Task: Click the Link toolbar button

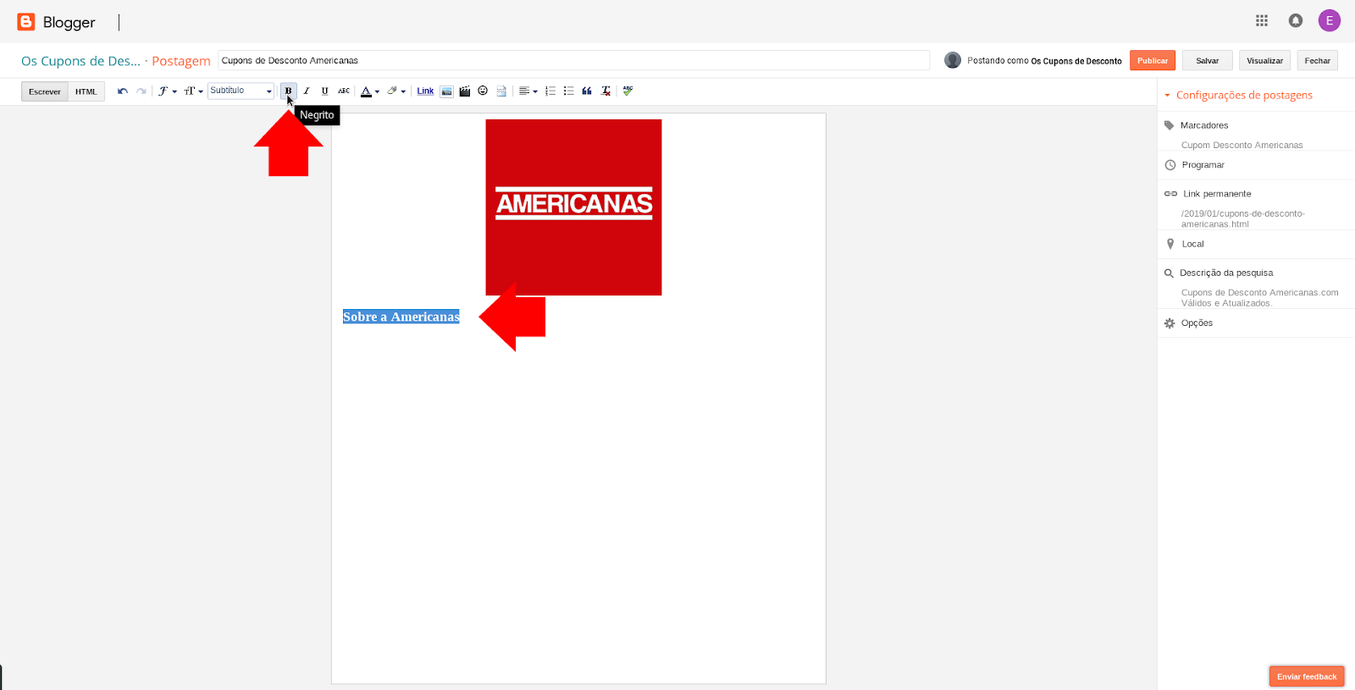Action: click(x=425, y=91)
